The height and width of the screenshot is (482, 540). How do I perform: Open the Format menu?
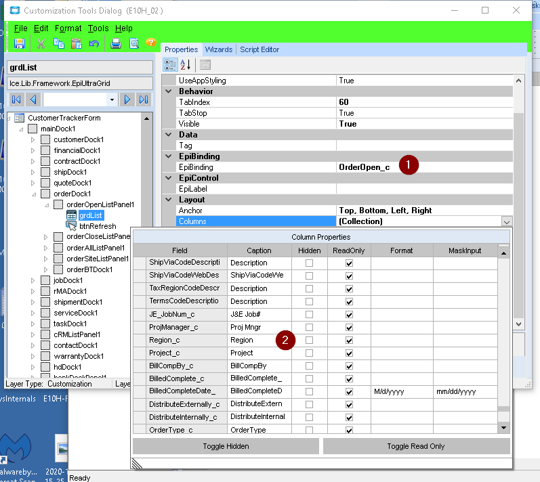(68, 28)
